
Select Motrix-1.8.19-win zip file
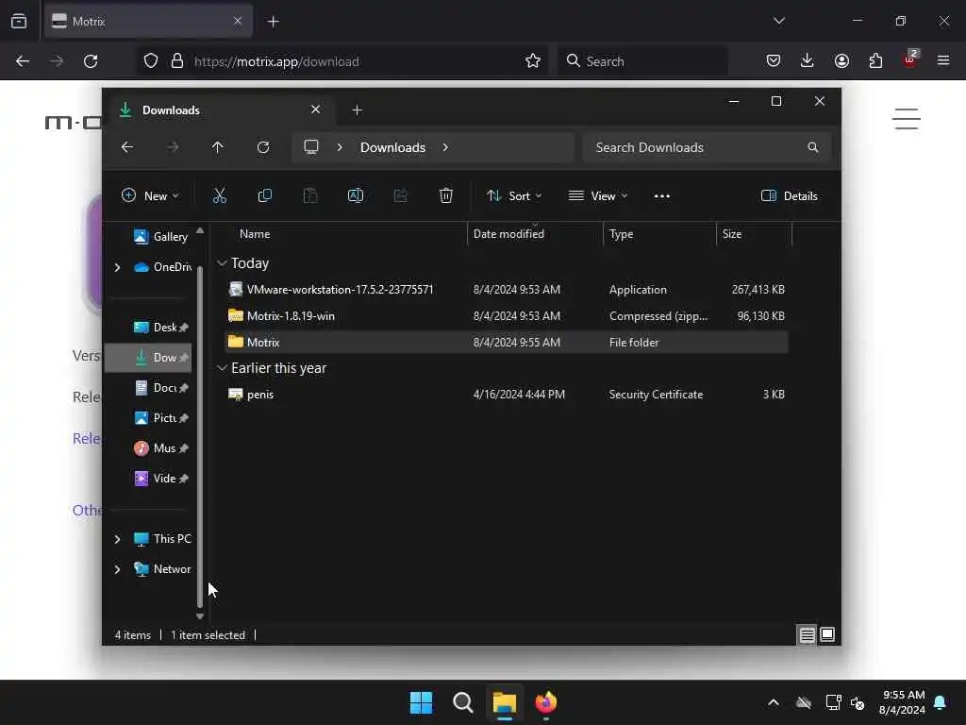pos(507,315)
